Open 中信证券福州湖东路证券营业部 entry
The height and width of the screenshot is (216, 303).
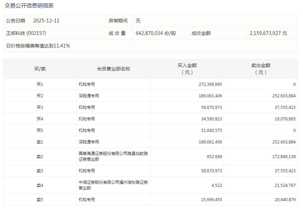(113, 185)
